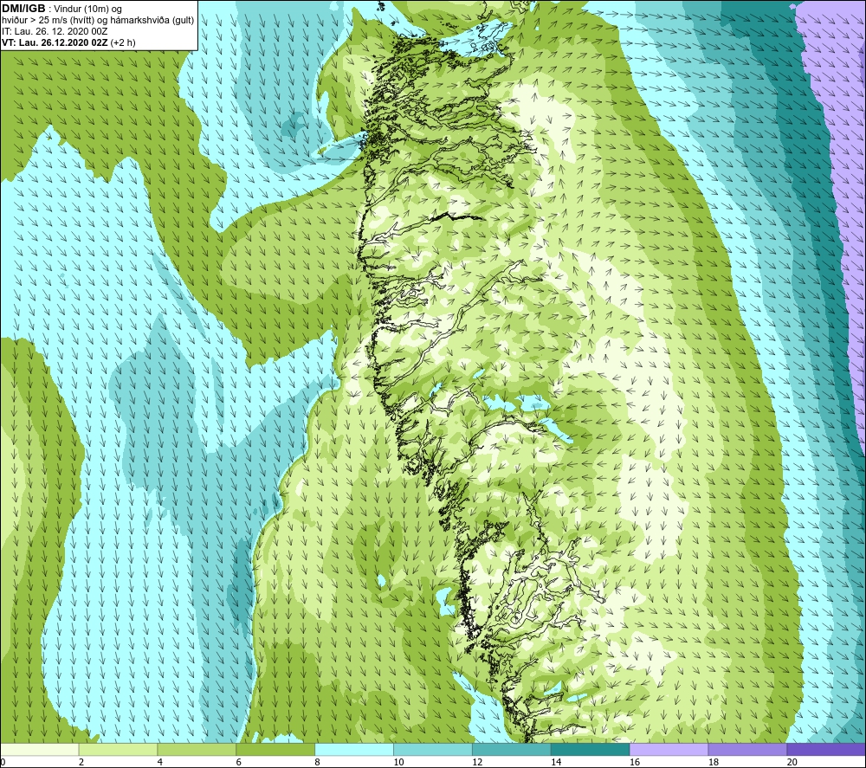Select the 14-16 m/s dark teal swatch
Viewport: 866px width, 768px height.
click(590, 750)
